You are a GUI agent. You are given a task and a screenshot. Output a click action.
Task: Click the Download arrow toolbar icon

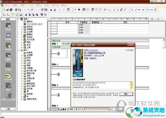tap(55, 10)
